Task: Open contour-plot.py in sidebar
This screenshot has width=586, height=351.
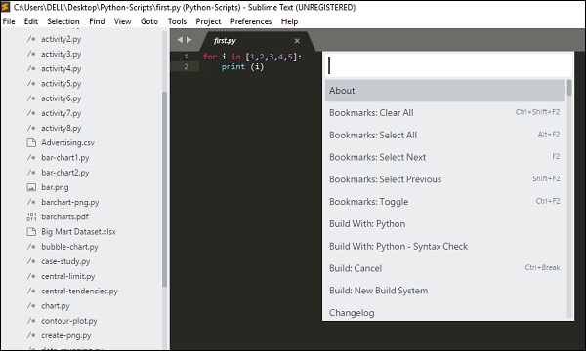Action: pos(69,321)
